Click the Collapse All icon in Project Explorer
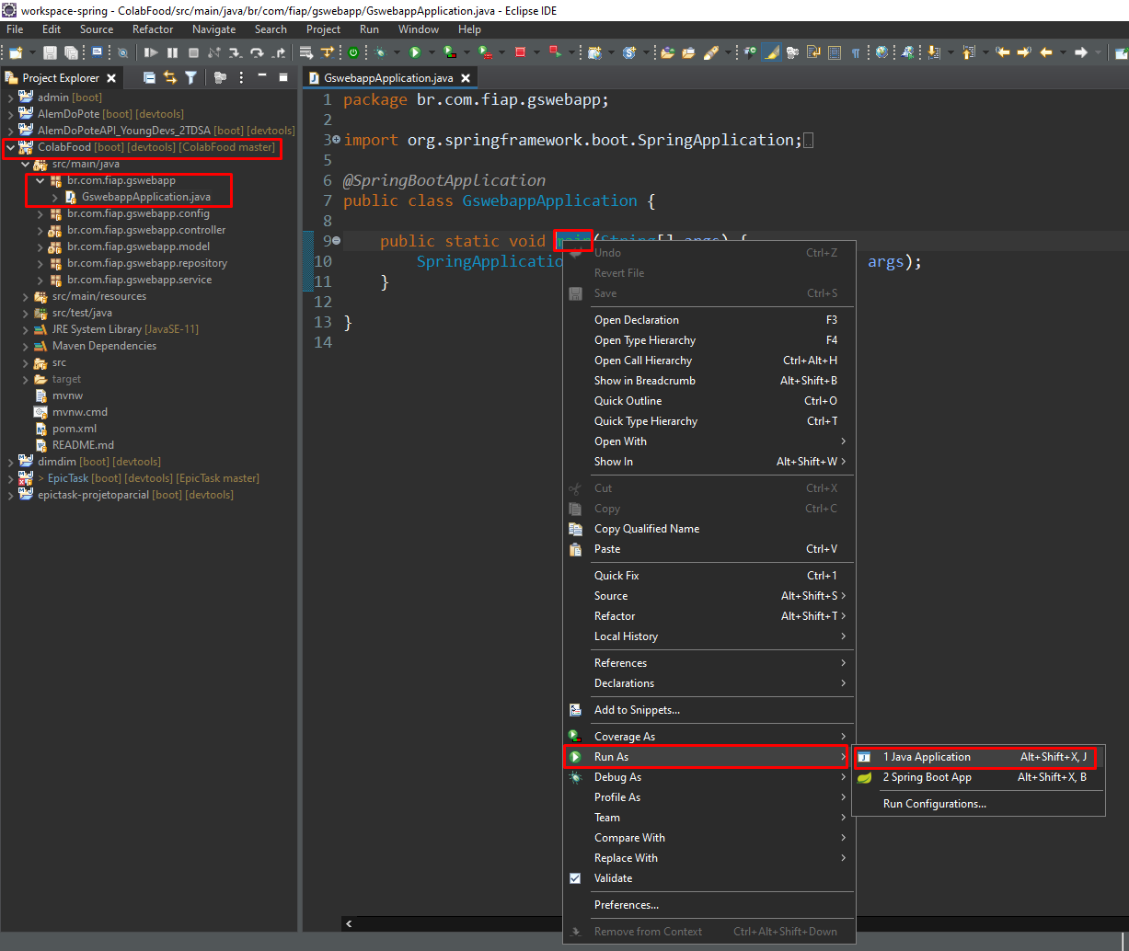The width and height of the screenshot is (1129, 951). coord(149,78)
